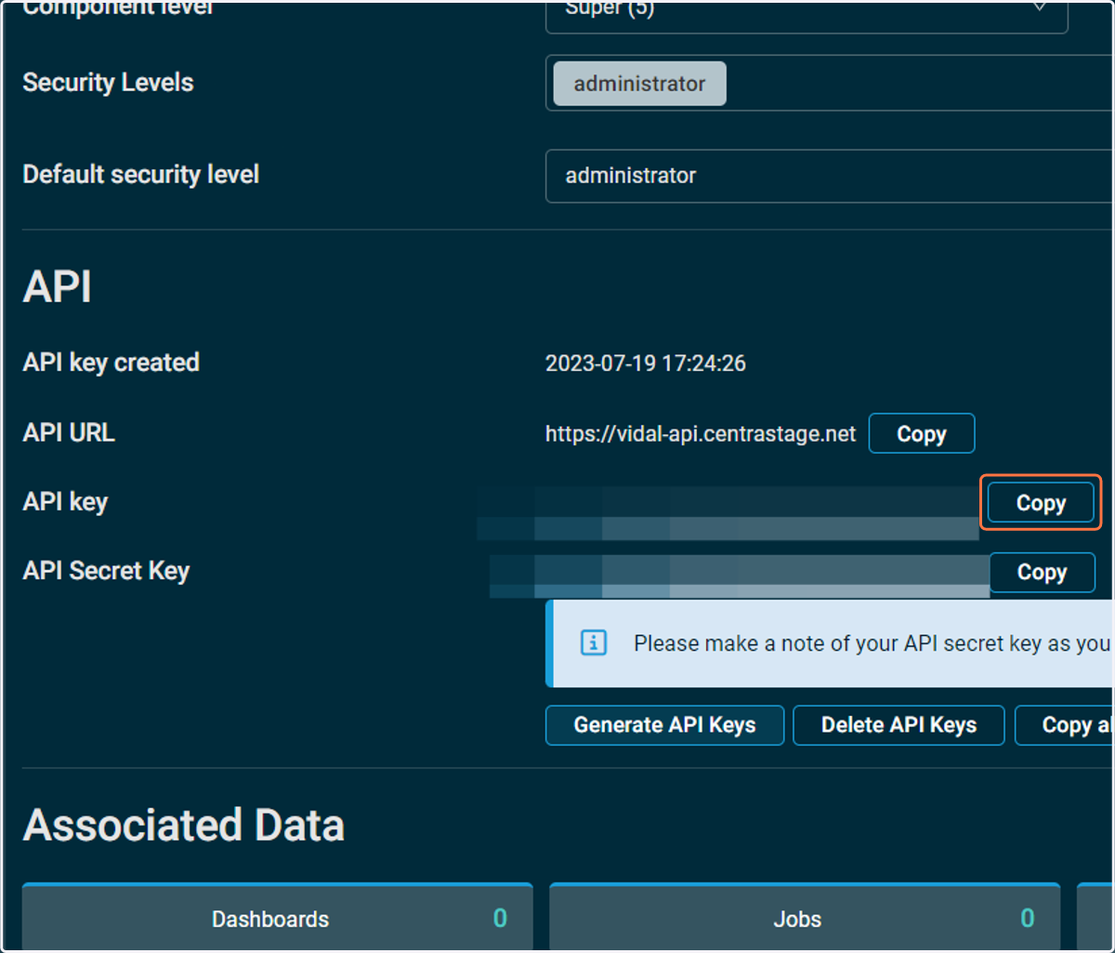Click the API key created timestamp 2023-07-19
This screenshot has width=1115, height=953.
[646, 363]
